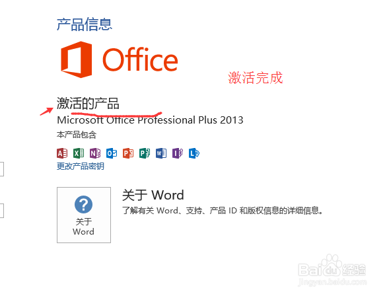Select the 产品信息 heading

pos(85,24)
